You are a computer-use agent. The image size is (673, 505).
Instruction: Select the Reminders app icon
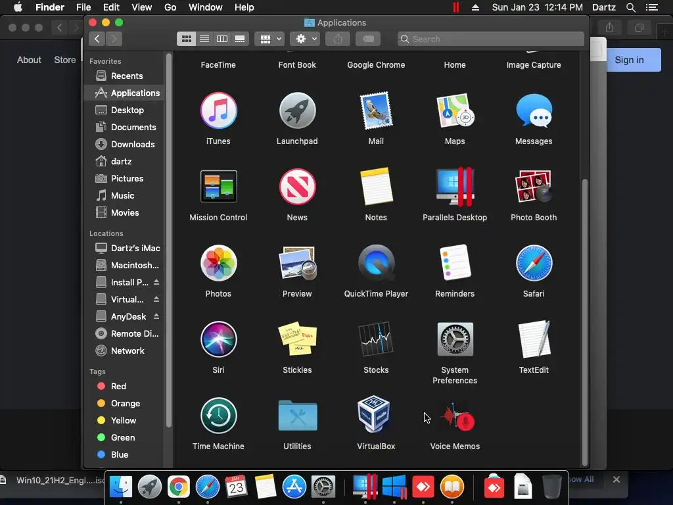coord(455,263)
